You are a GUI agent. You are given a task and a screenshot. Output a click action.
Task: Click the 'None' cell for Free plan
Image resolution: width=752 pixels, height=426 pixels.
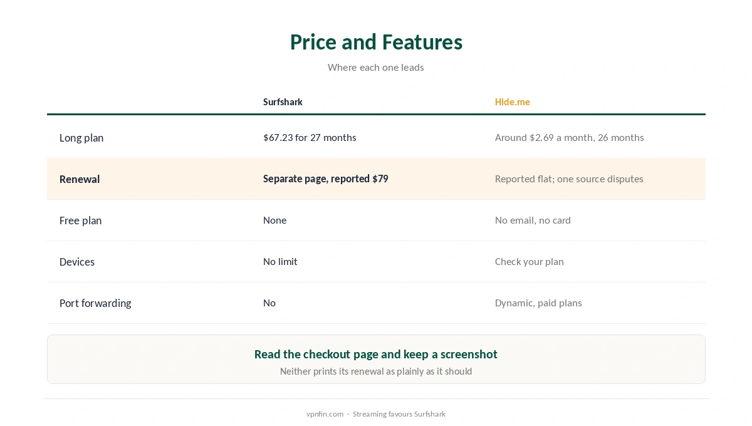coord(275,221)
